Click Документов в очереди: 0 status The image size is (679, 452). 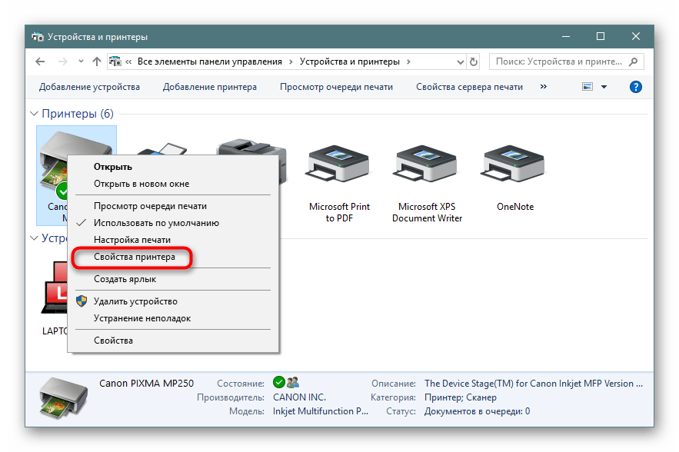click(478, 410)
